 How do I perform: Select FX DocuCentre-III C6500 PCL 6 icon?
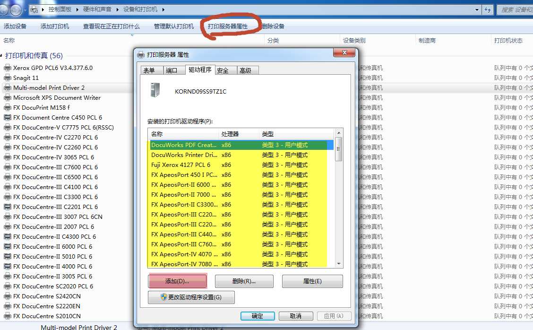coord(7,177)
